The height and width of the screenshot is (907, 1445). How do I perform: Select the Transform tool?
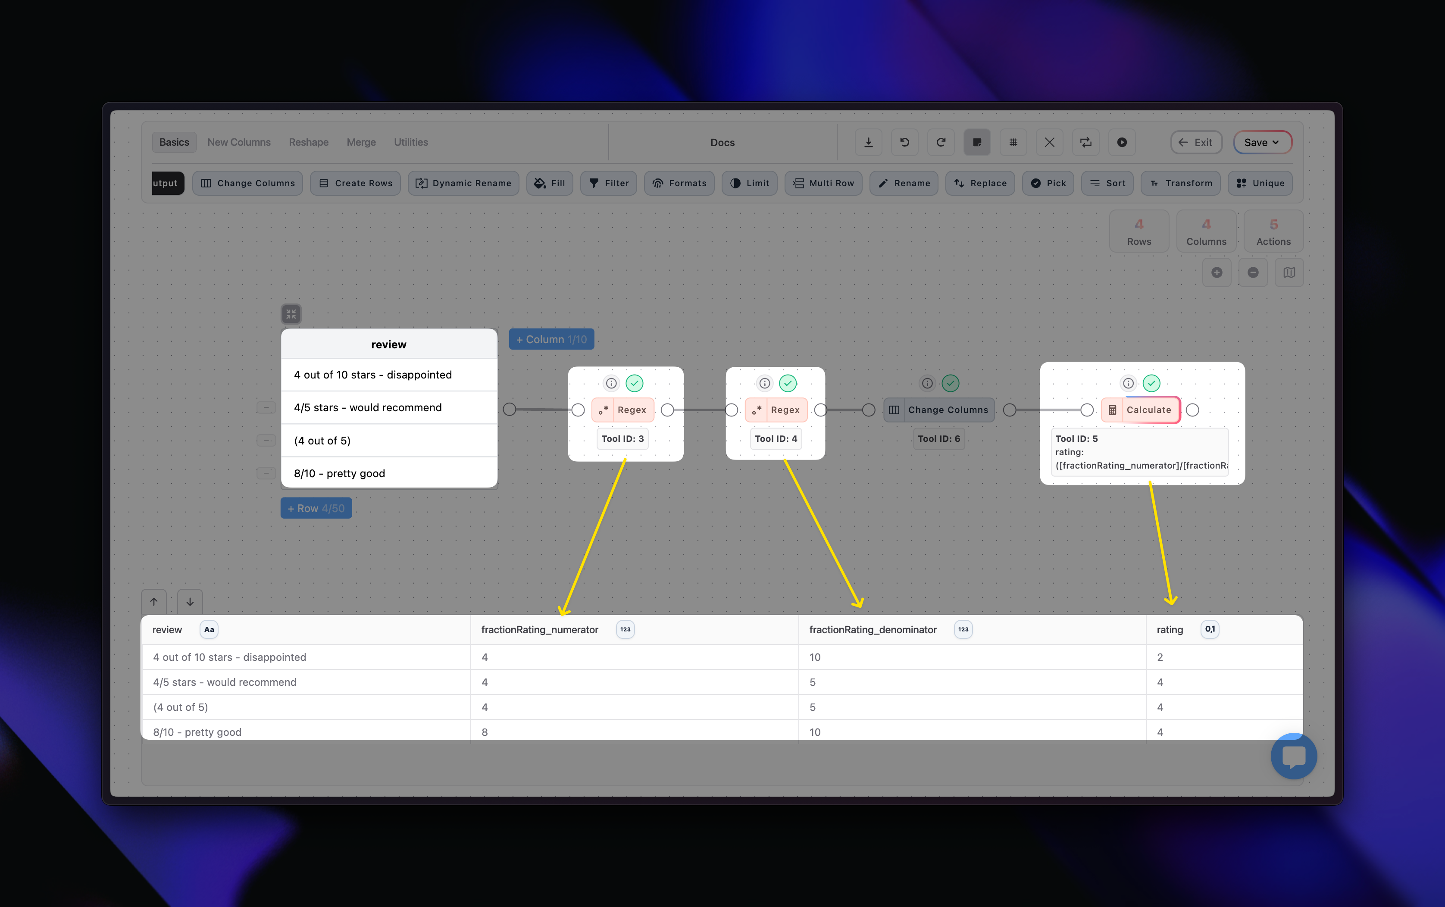pyautogui.click(x=1180, y=183)
